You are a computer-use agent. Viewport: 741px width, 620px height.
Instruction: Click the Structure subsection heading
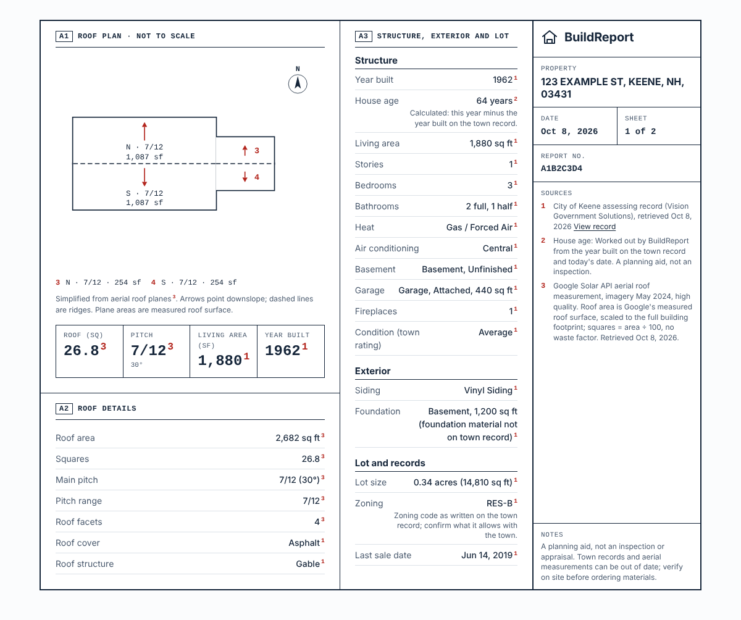click(x=376, y=61)
